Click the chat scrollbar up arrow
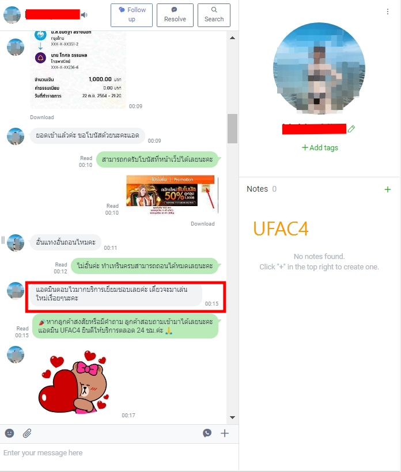 [232, 38]
